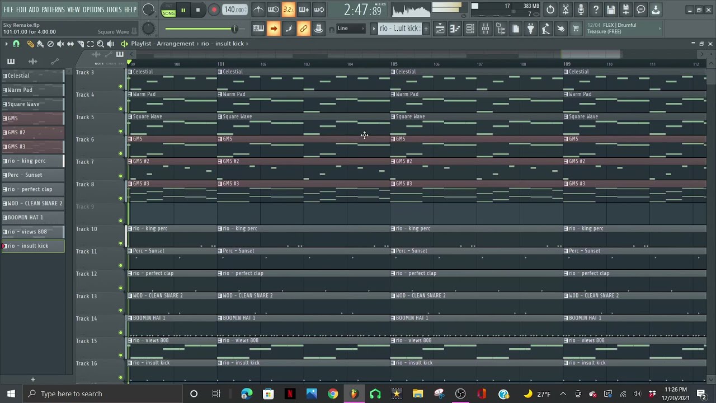716x403 pixels.
Task: Mute Track 13 using its green dot
Action: click(x=121, y=310)
